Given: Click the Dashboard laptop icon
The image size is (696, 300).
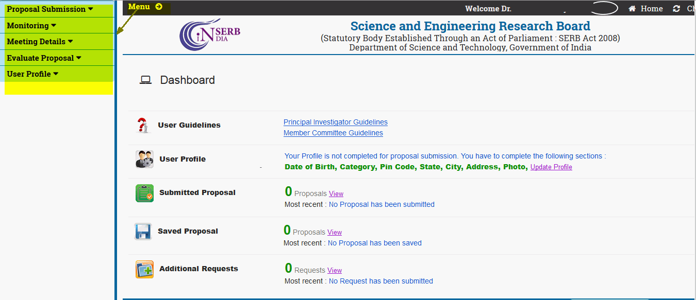Looking at the screenshot, I should click(x=146, y=80).
